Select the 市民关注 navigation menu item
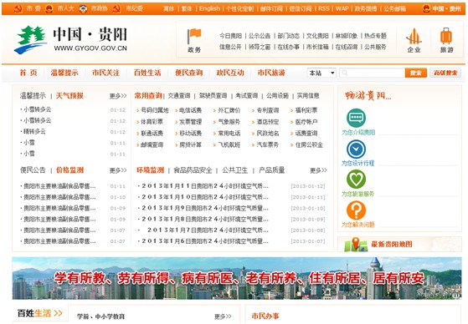The image size is (468, 324). pos(105,73)
